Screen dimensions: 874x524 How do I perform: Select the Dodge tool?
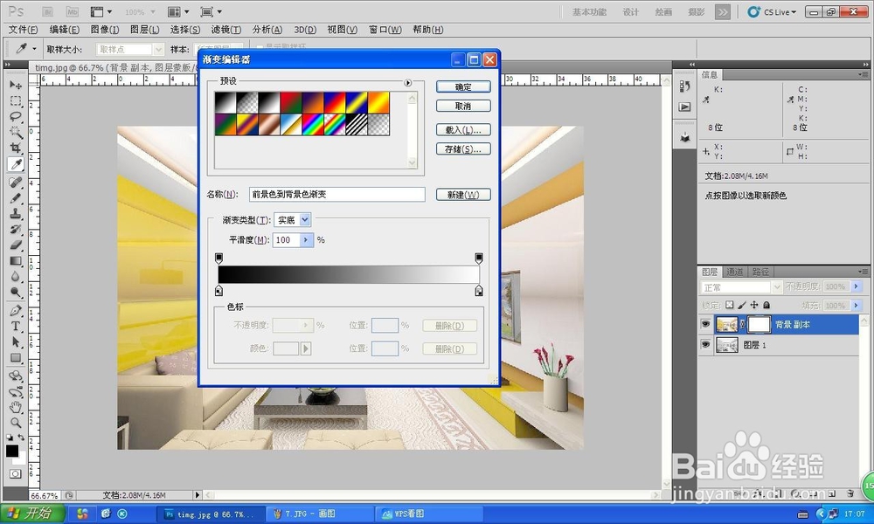[16, 292]
